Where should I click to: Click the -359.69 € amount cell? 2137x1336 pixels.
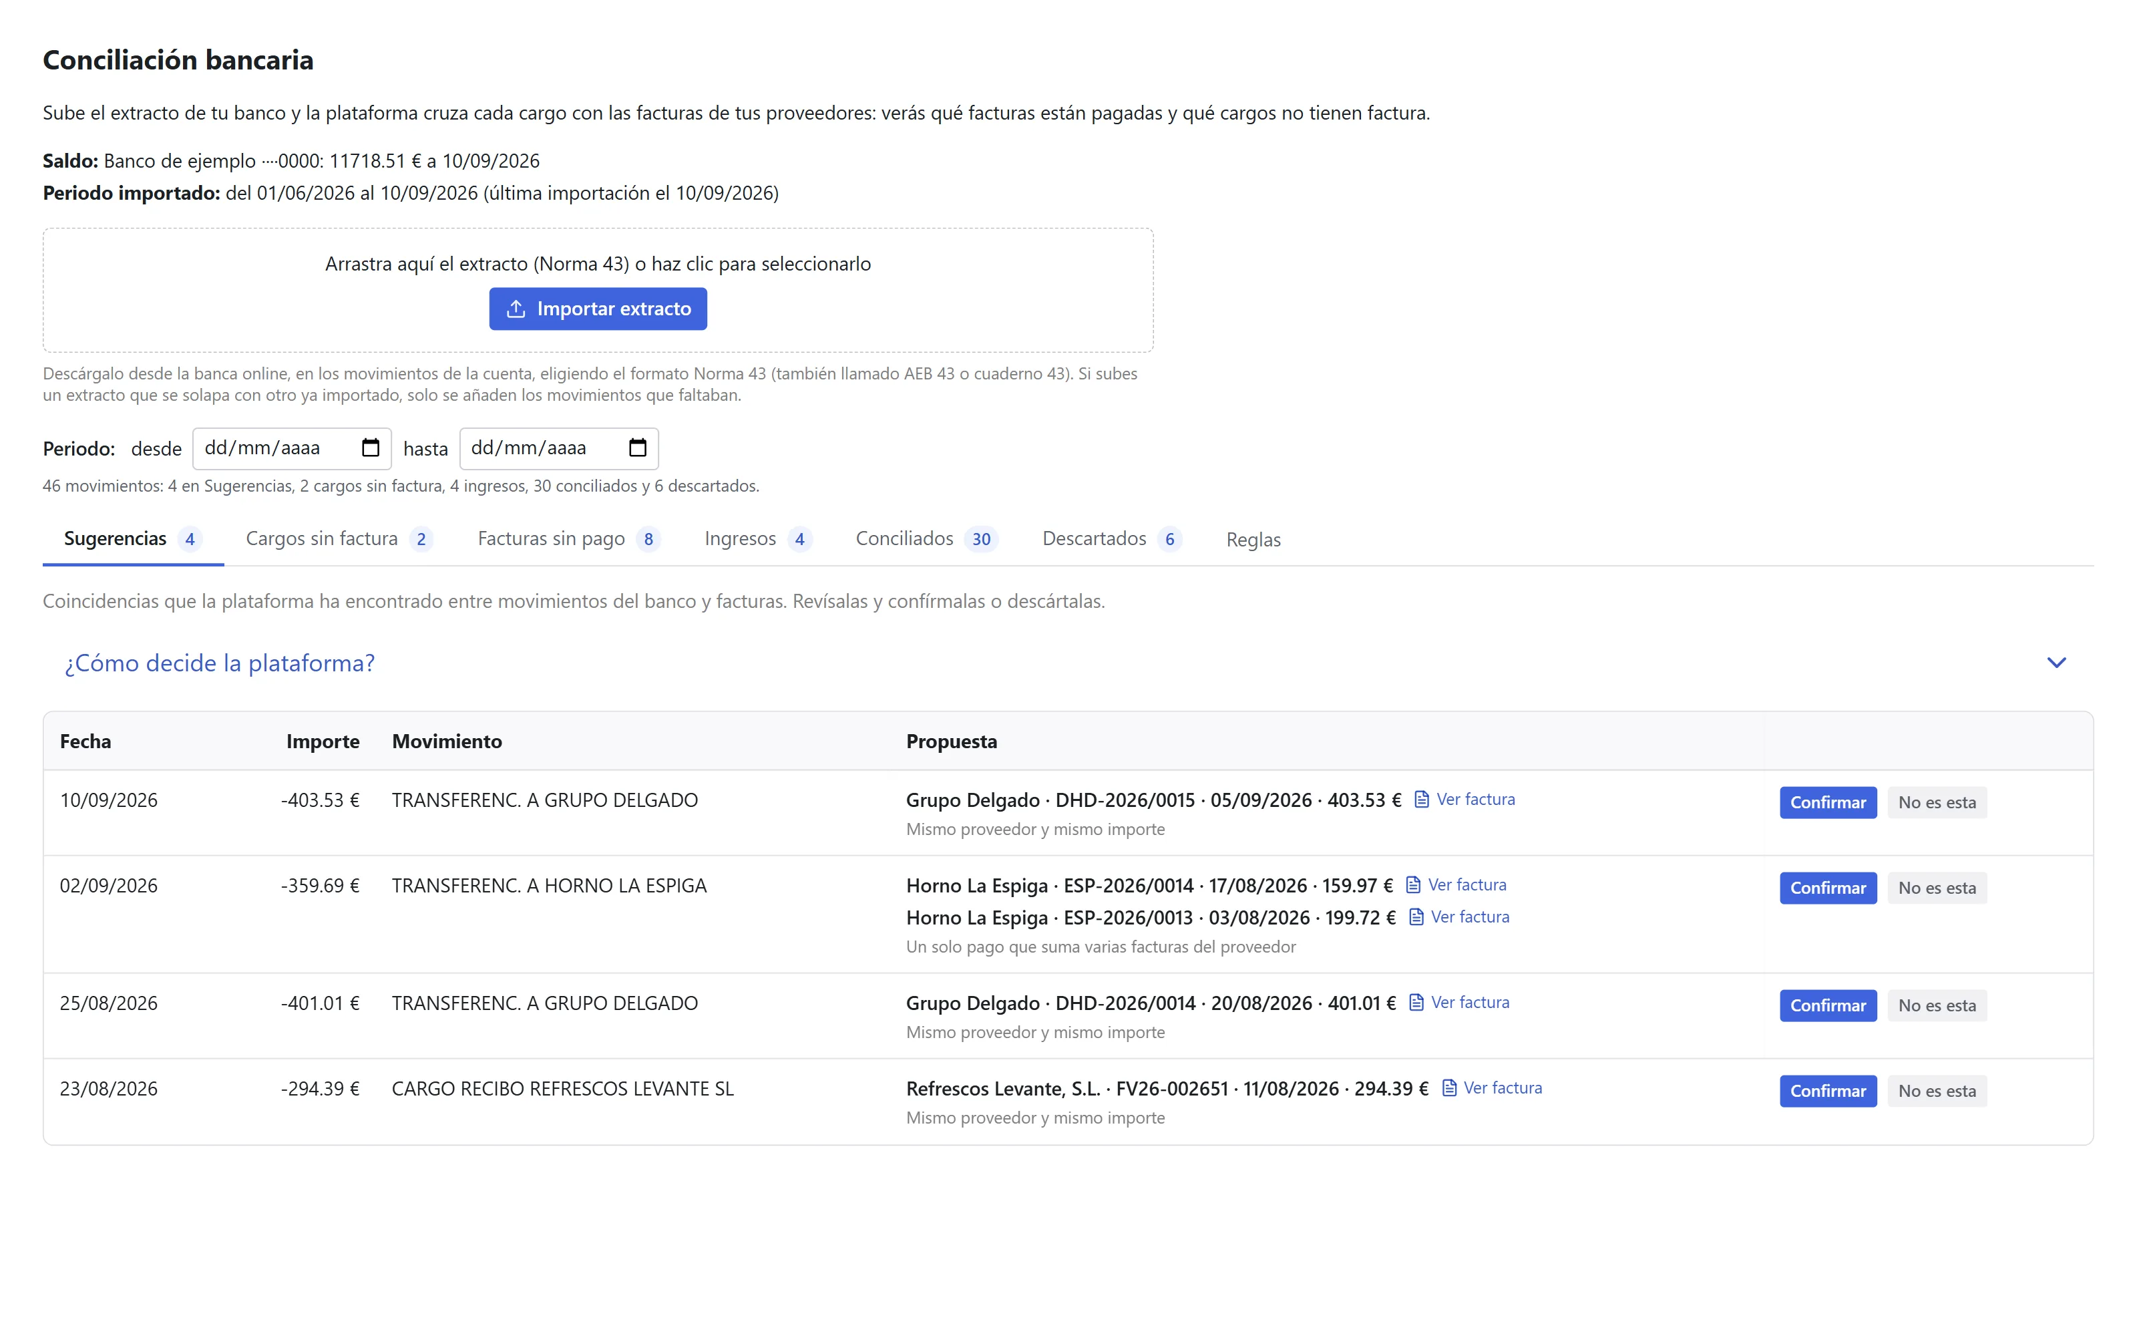coord(320,885)
